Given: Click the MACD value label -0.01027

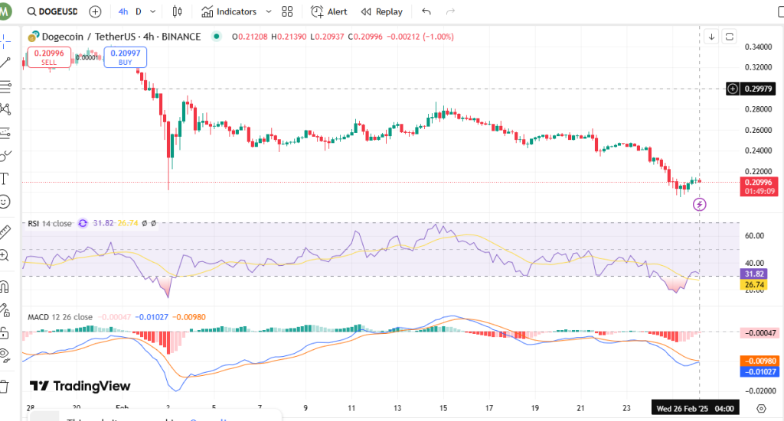Looking at the screenshot, I should pyautogui.click(x=759, y=371).
